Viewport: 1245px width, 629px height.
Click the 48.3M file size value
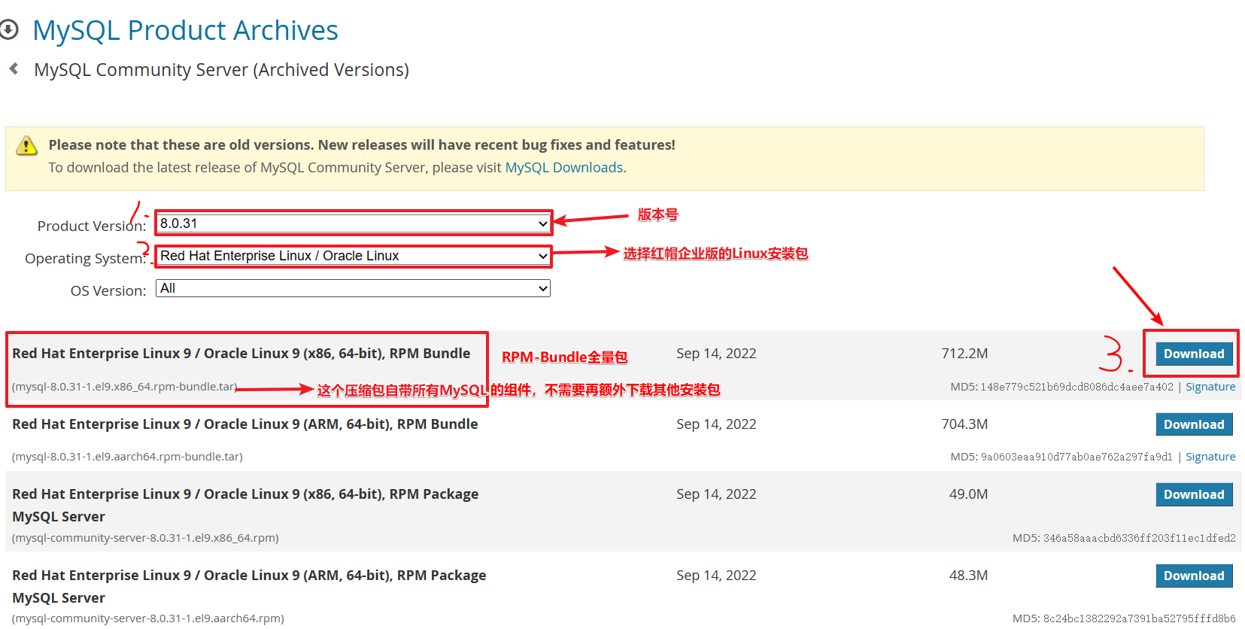point(968,576)
